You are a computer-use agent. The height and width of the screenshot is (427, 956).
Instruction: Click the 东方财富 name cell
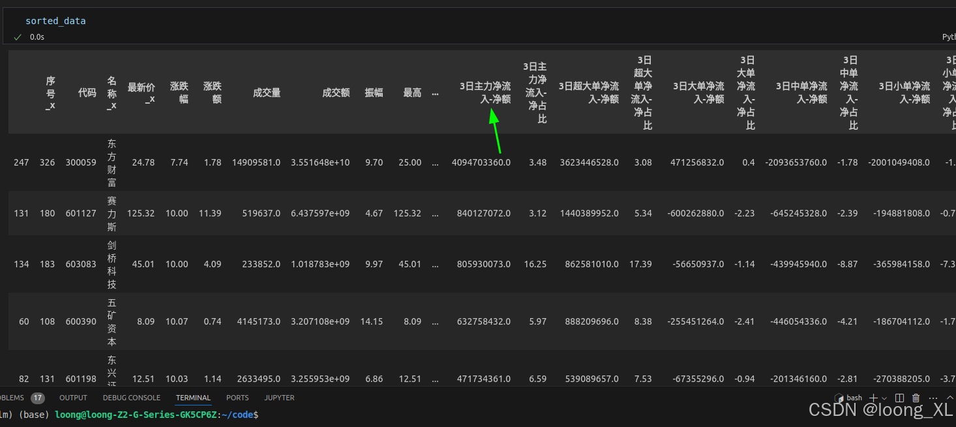click(x=112, y=162)
